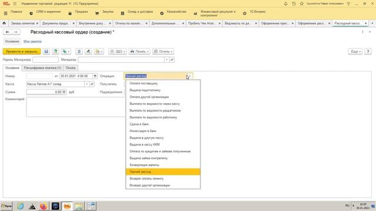Click the Номер input field
The height and width of the screenshot is (211, 376).
39,76
